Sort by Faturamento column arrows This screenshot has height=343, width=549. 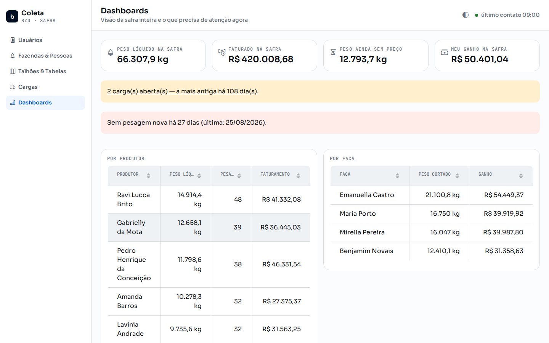[299, 176]
